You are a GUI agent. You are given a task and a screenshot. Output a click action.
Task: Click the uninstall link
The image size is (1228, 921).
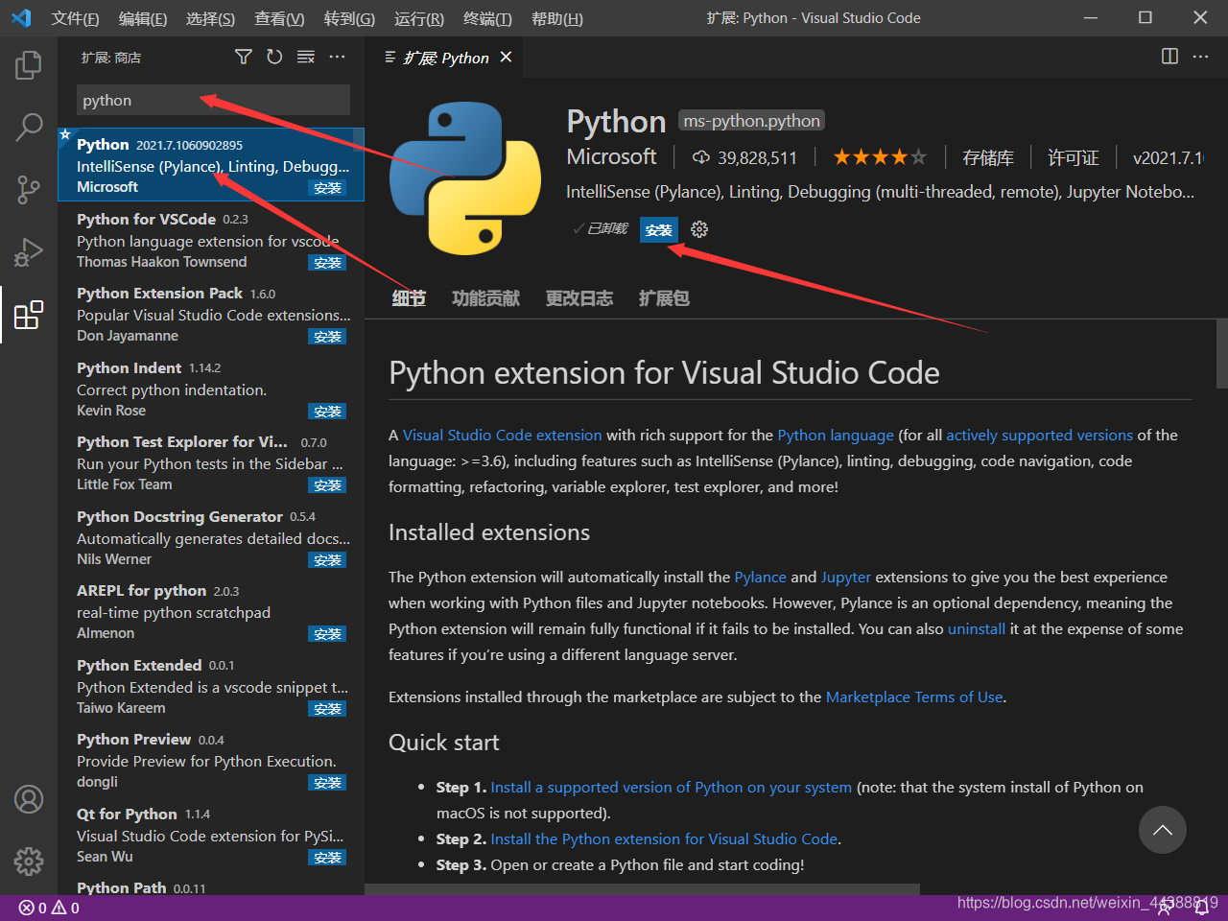click(977, 628)
